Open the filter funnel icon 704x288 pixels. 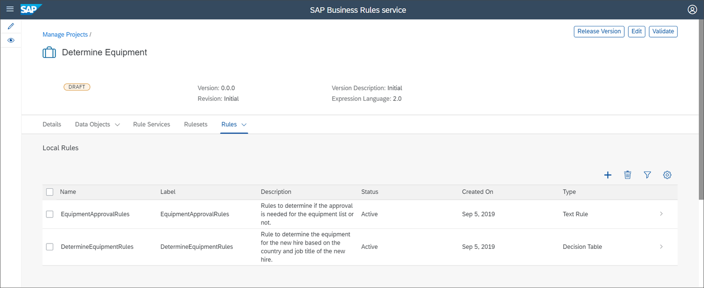coord(647,175)
